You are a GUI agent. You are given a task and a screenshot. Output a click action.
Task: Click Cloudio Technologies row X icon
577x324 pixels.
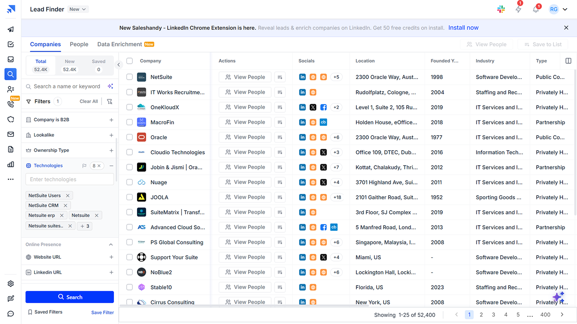324,152
